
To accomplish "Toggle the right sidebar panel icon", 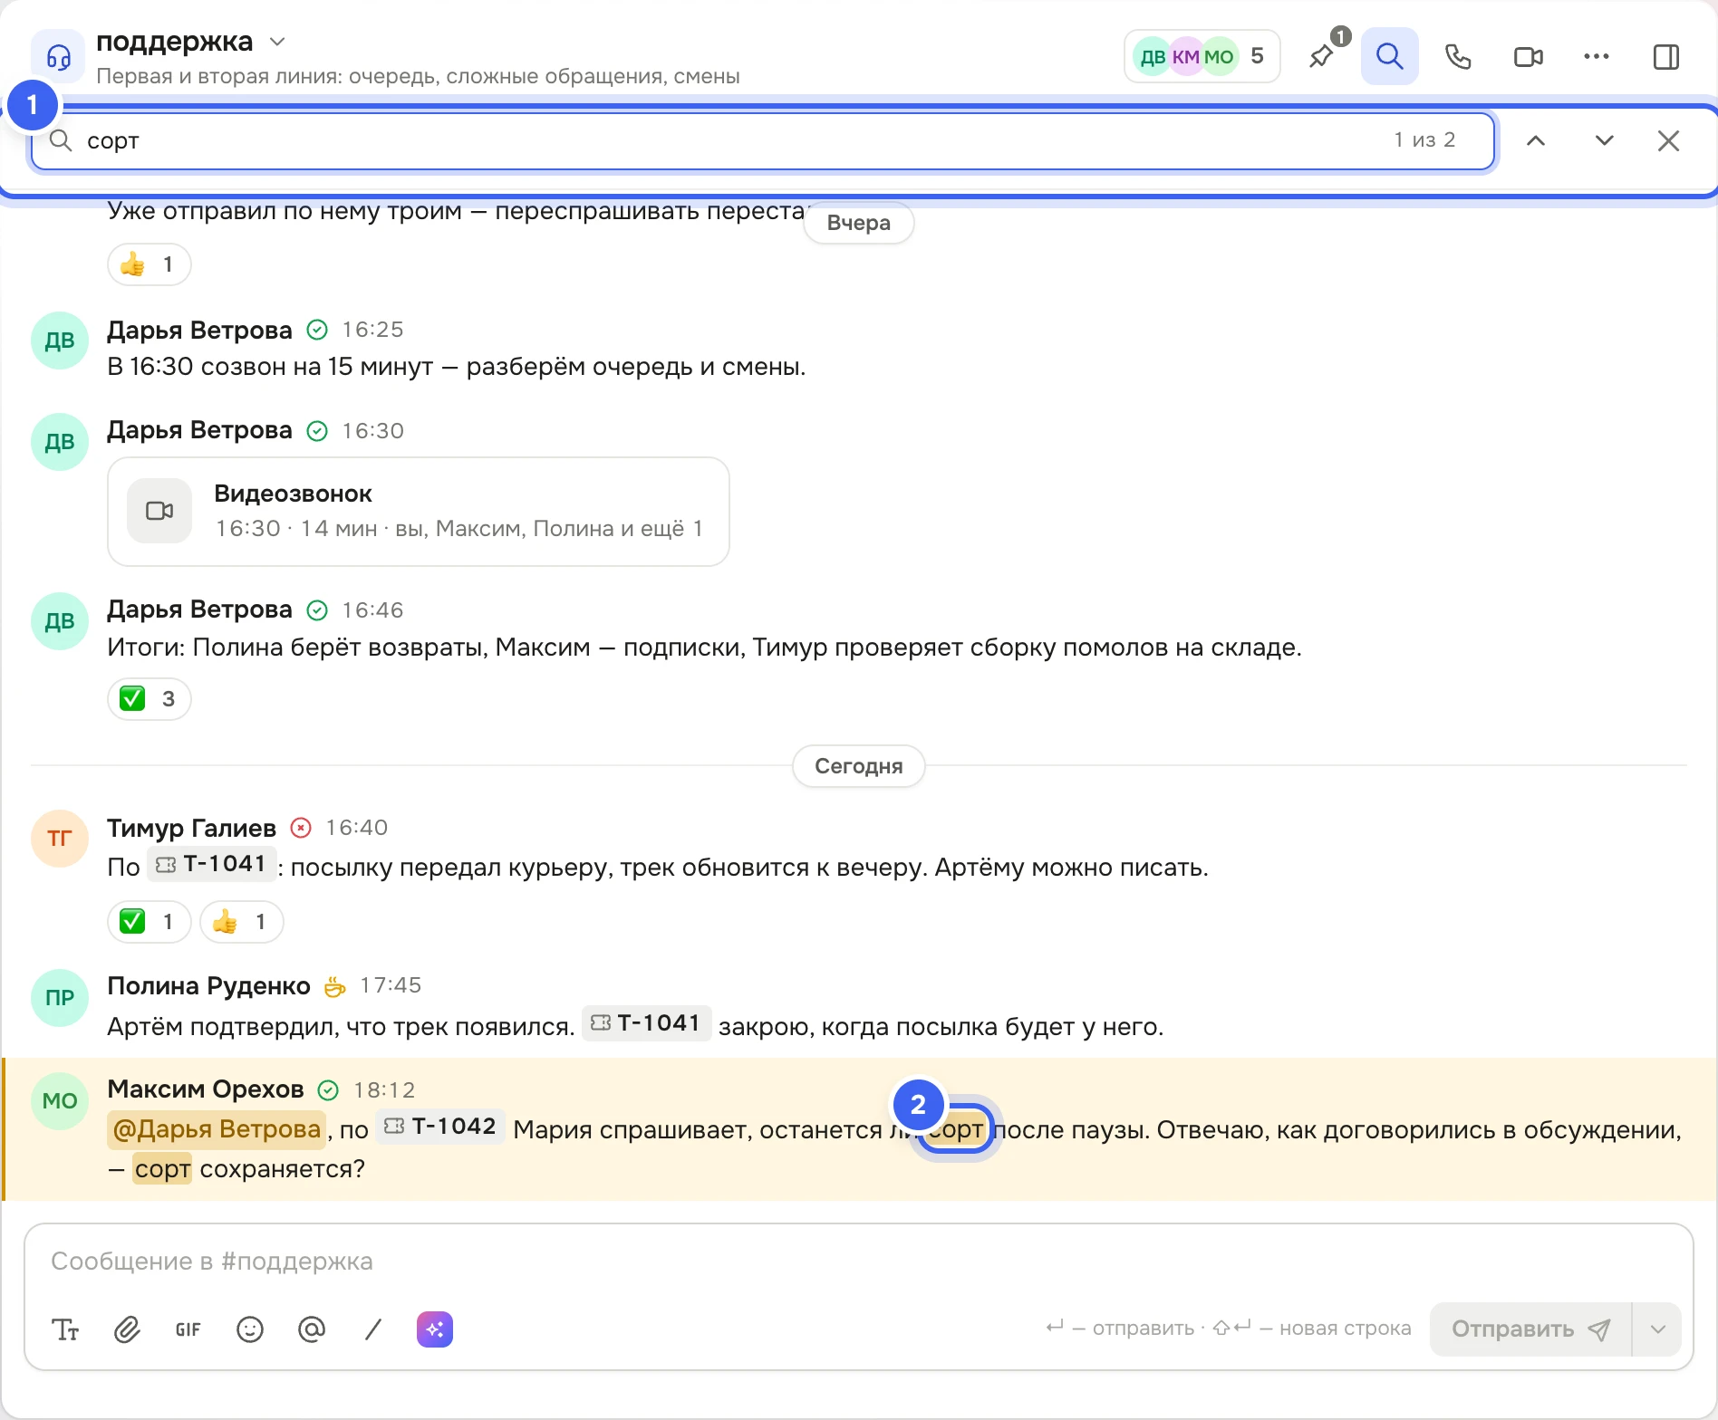I will click(x=1666, y=56).
